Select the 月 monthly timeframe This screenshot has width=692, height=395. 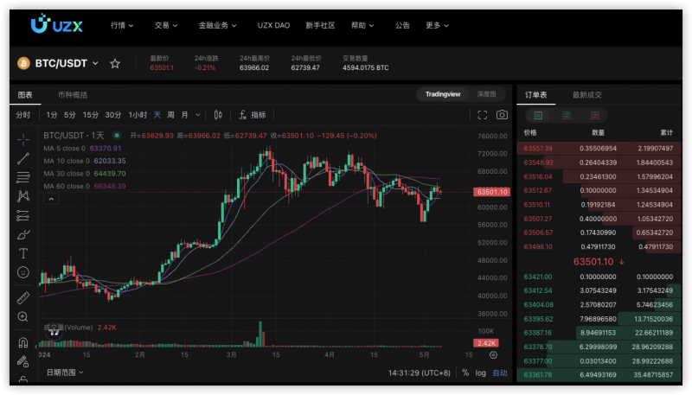click(x=184, y=115)
